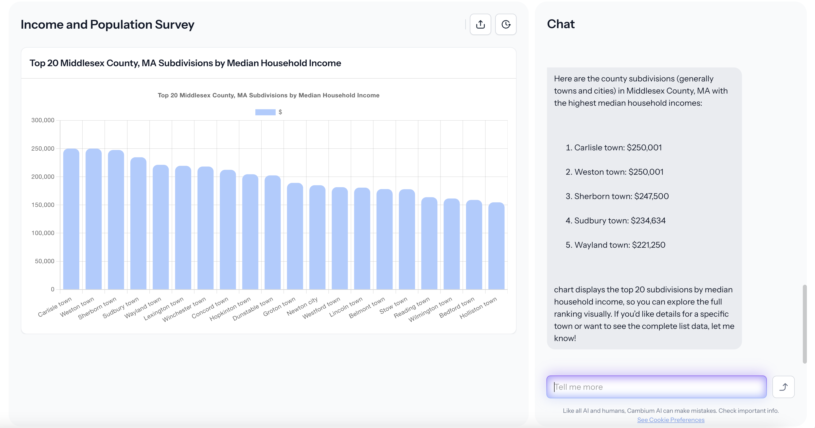815x428 pixels.
Task: Click 'Income and Population Survey' page title
Action: (x=107, y=24)
